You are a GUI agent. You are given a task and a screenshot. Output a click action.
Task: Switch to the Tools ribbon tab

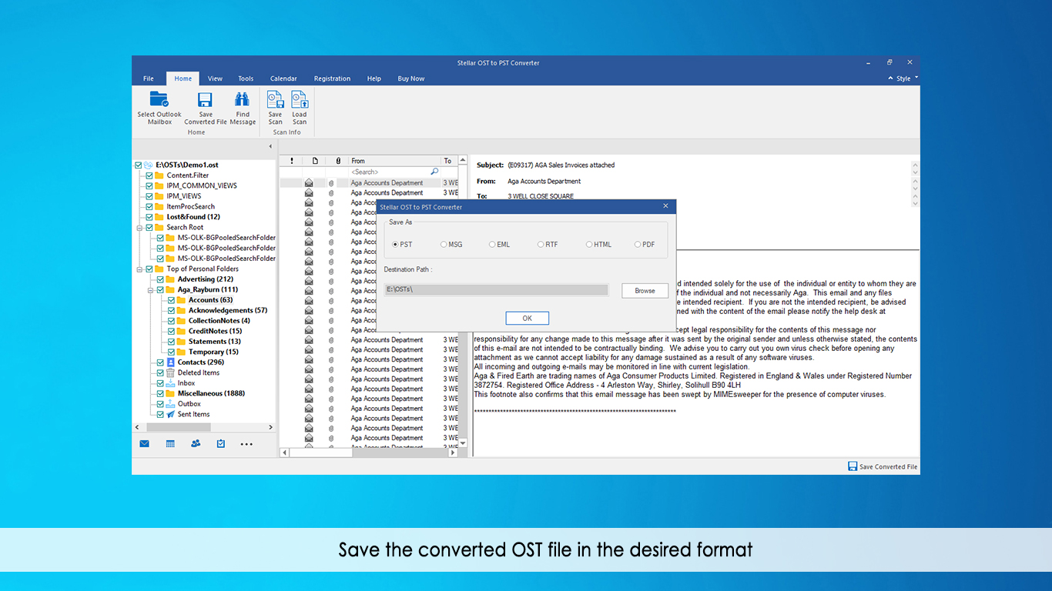coord(246,78)
